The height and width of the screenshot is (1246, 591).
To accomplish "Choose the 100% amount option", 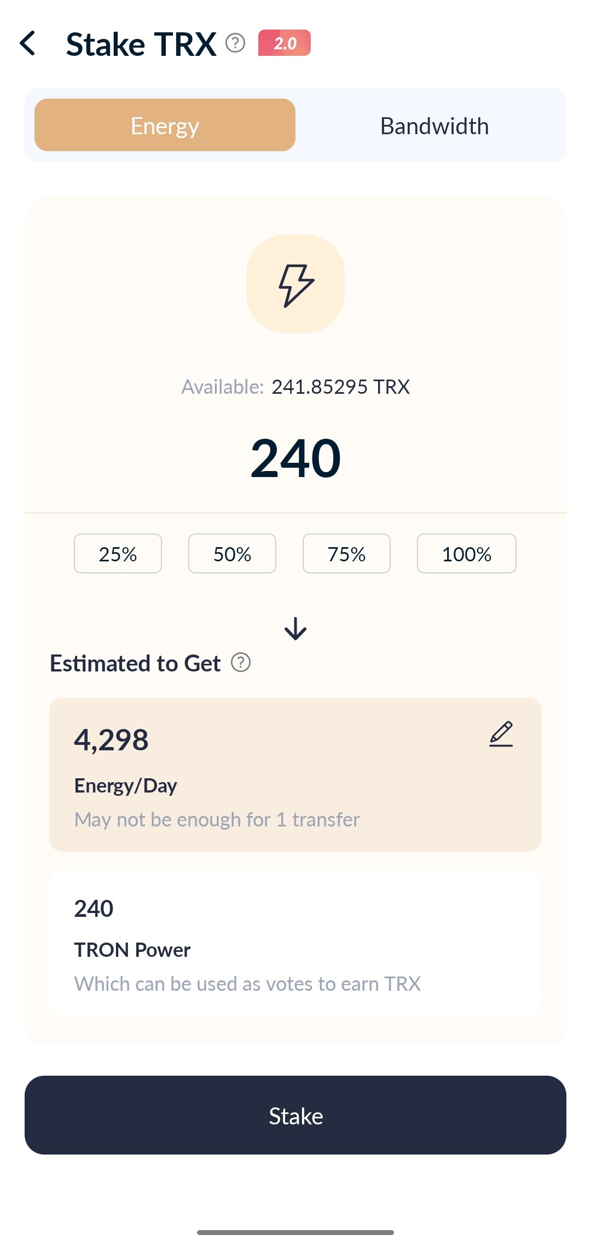I will 466,554.
